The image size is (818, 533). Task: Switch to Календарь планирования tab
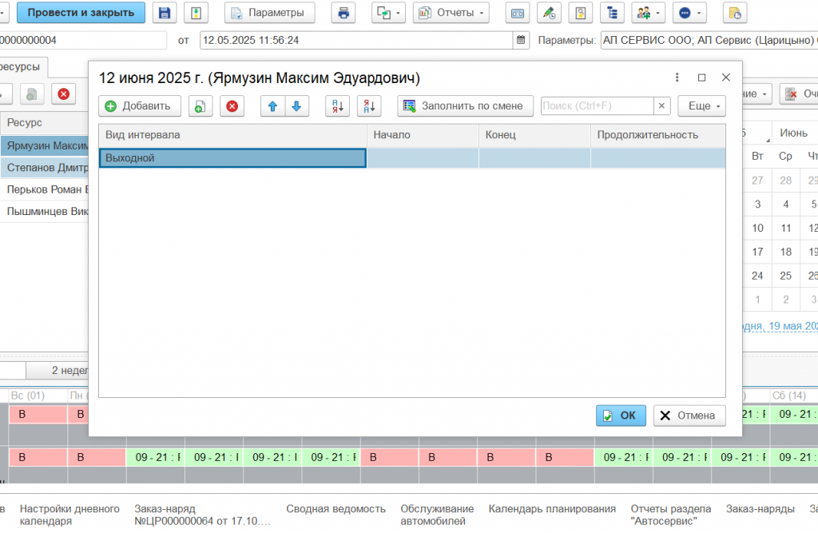(x=552, y=509)
